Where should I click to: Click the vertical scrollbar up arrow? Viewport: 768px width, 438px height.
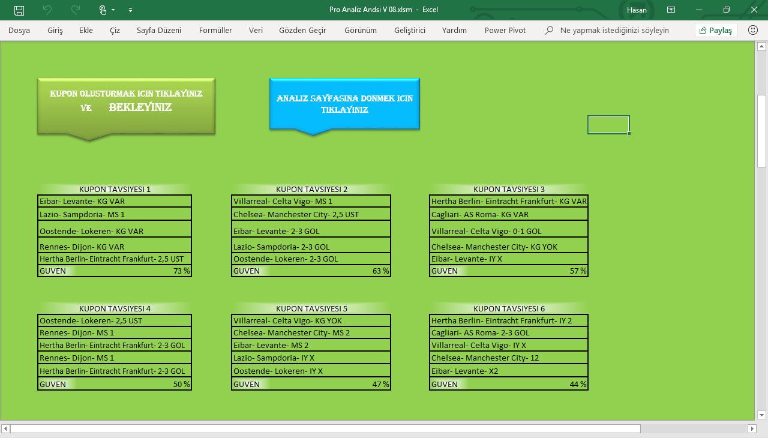(x=761, y=47)
